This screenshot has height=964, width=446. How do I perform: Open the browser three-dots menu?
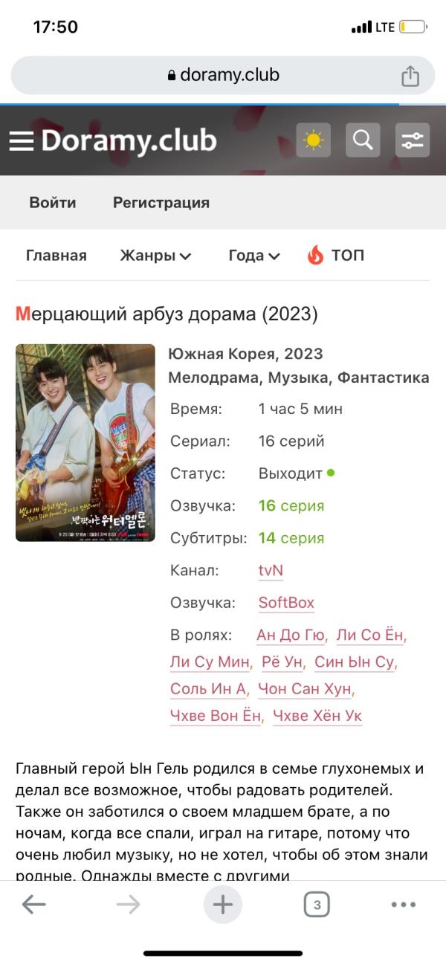[403, 905]
